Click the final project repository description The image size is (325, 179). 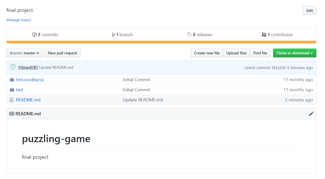pyautogui.click(x=20, y=10)
